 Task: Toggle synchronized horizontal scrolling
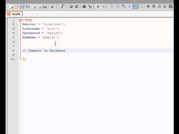(x=116, y=7)
